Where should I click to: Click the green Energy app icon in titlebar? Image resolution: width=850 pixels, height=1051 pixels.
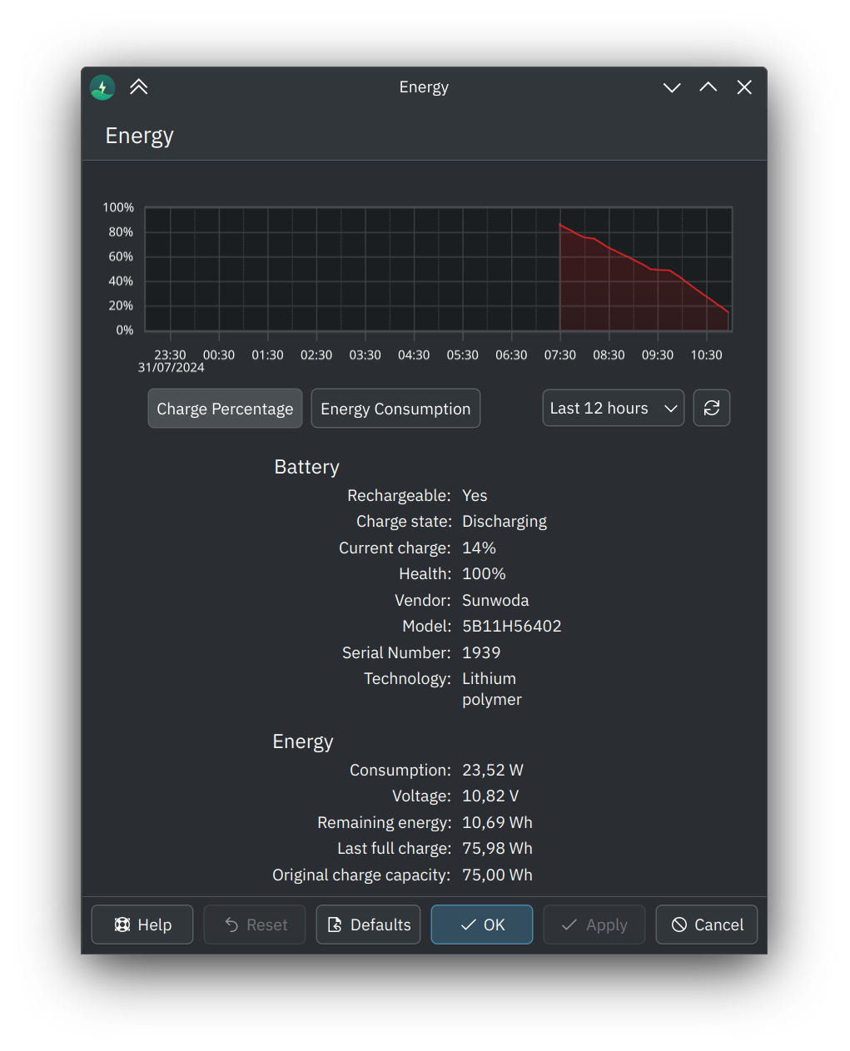point(102,87)
